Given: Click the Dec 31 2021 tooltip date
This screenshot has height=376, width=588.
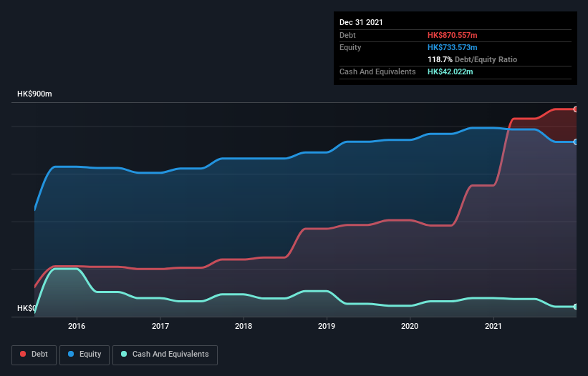Looking at the screenshot, I should [361, 22].
